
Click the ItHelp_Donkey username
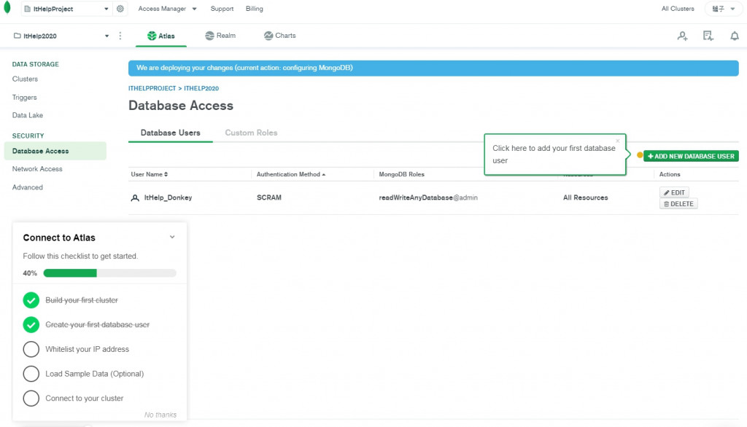(x=168, y=197)
